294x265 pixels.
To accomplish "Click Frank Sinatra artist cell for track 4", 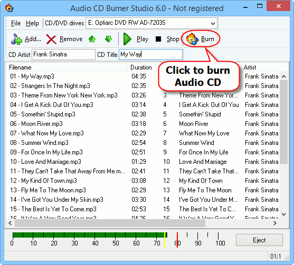I will coord(262,105).
